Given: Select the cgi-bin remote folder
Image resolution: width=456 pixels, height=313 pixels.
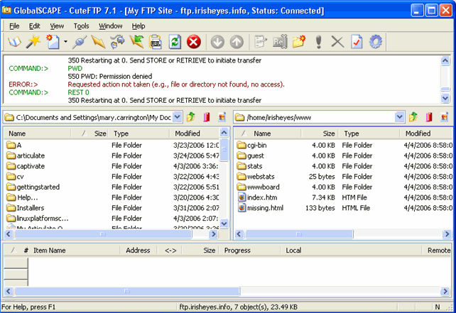Looking at the screenshot, I should [252, 145].
